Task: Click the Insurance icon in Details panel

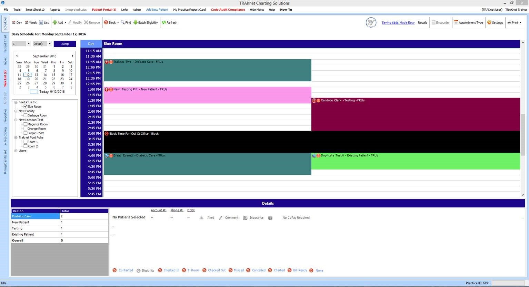Action: 245,218
